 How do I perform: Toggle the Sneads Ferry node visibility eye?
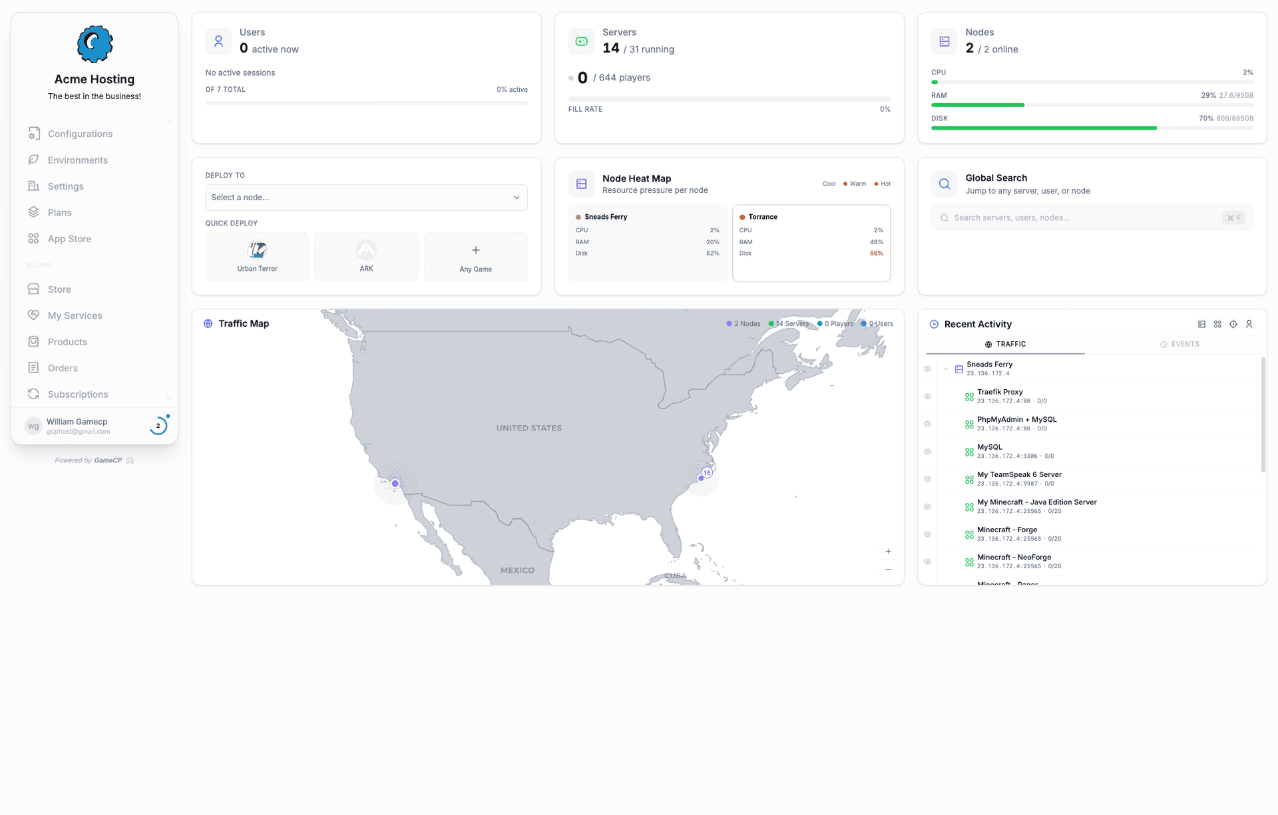click(927, 368)
